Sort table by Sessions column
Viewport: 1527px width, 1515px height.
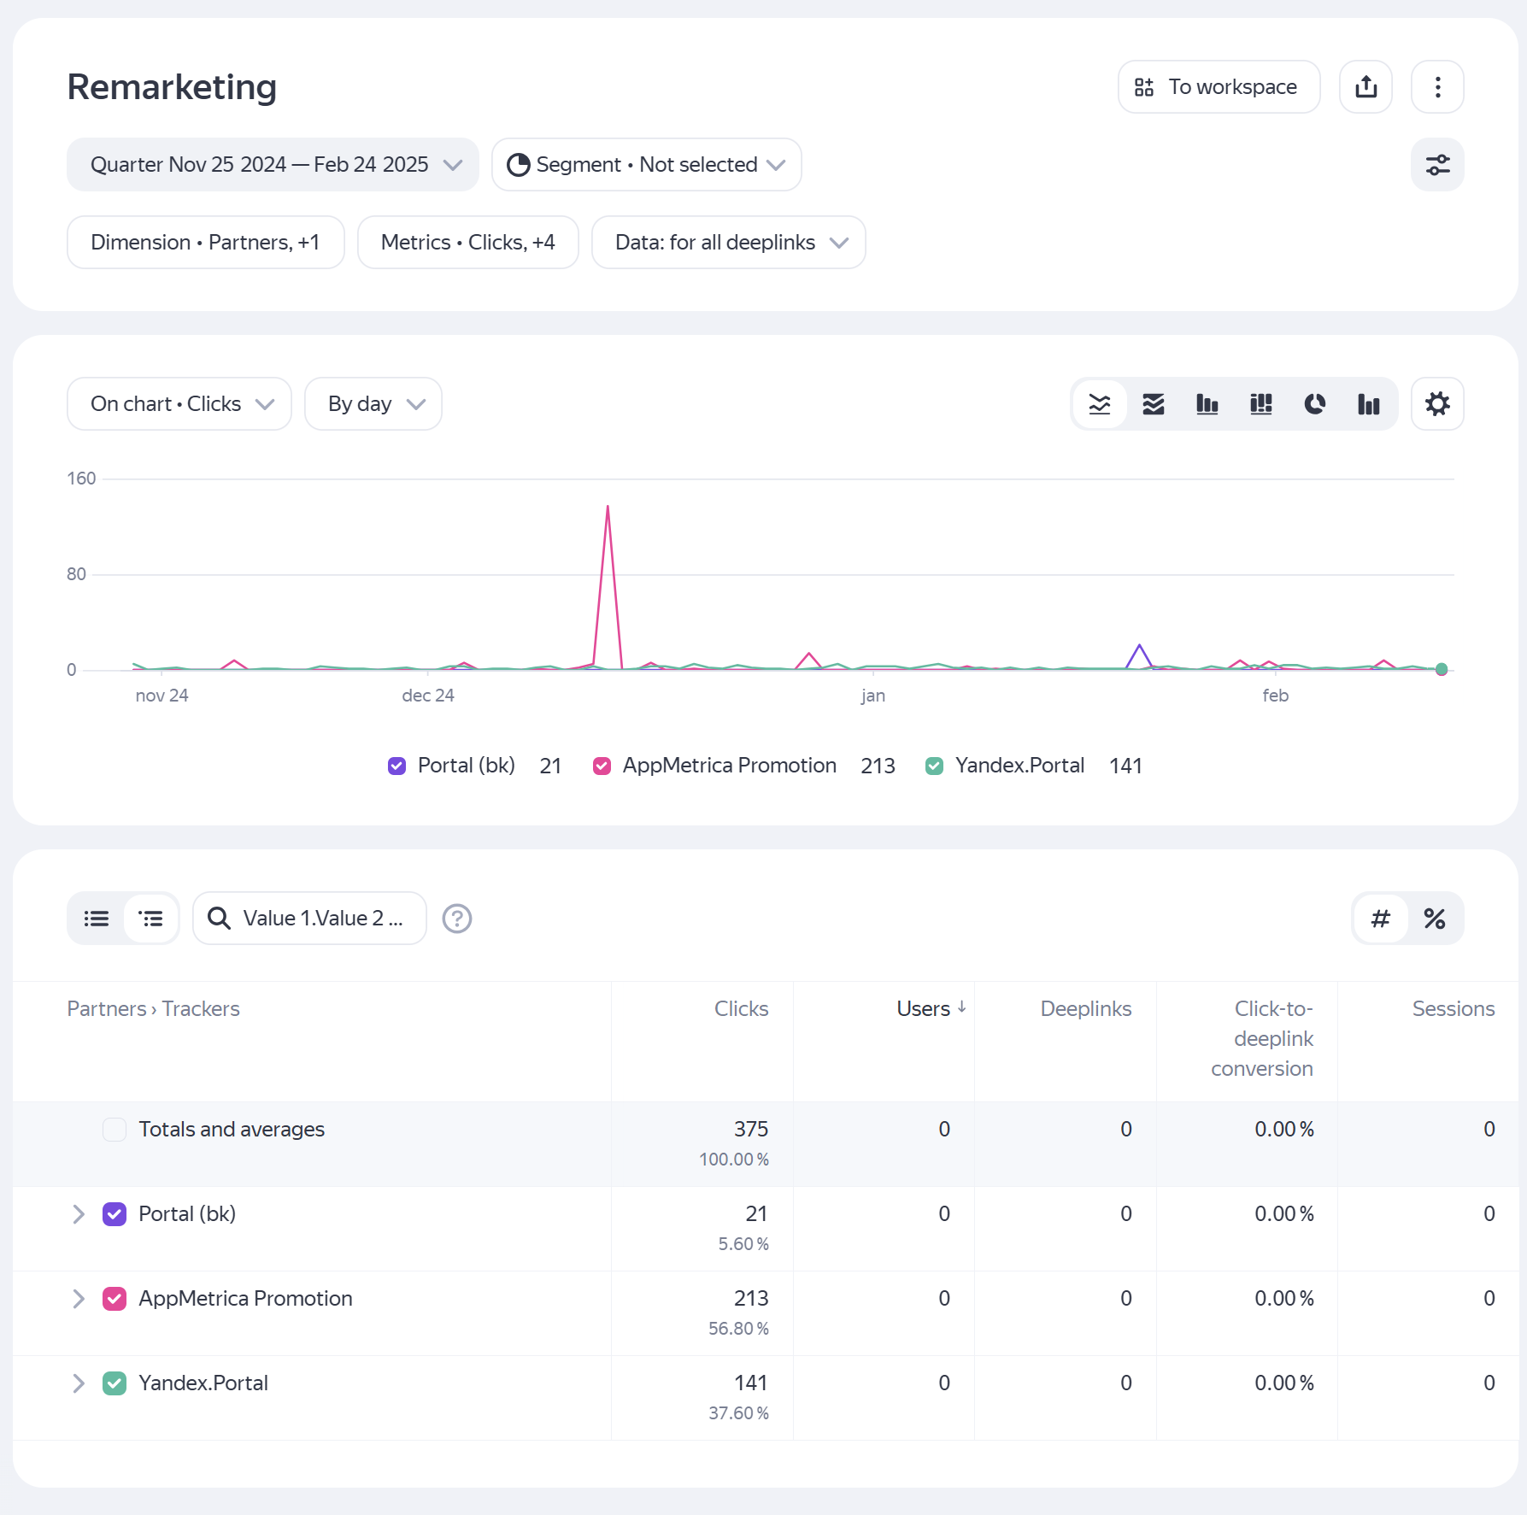1453,1009
